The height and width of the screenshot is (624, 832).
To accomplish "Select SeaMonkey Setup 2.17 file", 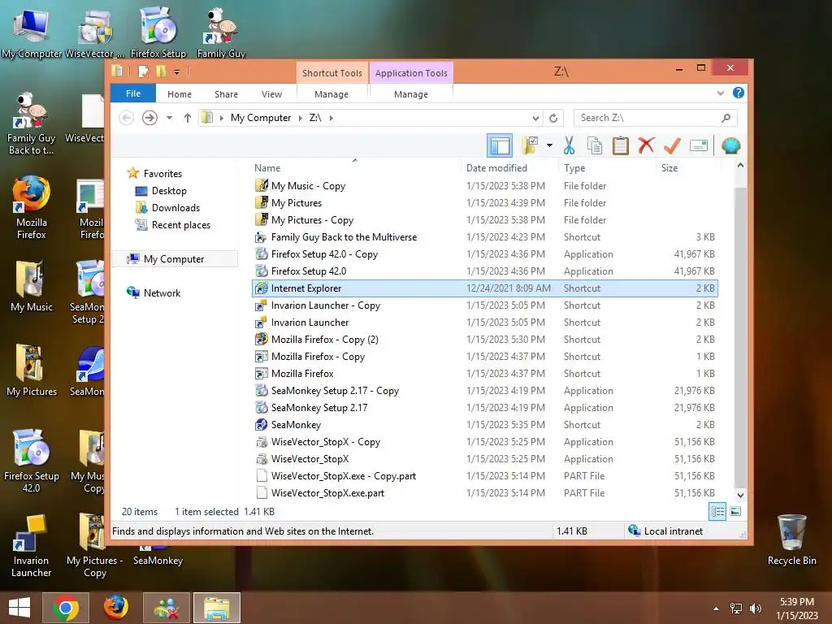I will coord(484,408).
